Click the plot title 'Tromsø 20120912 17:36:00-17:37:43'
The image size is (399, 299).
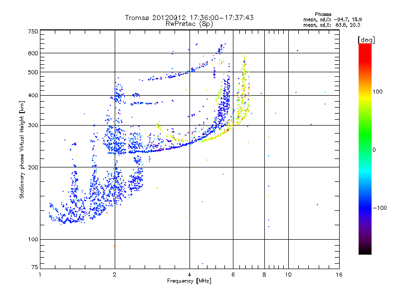[x=189, y=17]
